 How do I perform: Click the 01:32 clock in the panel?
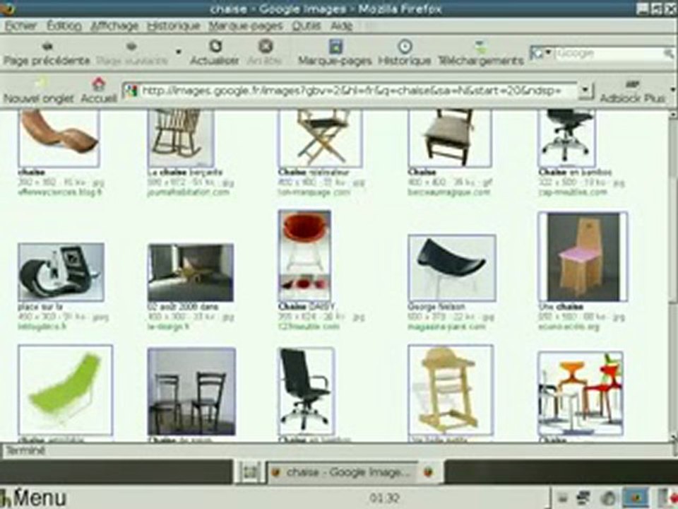tap(384, 498)
